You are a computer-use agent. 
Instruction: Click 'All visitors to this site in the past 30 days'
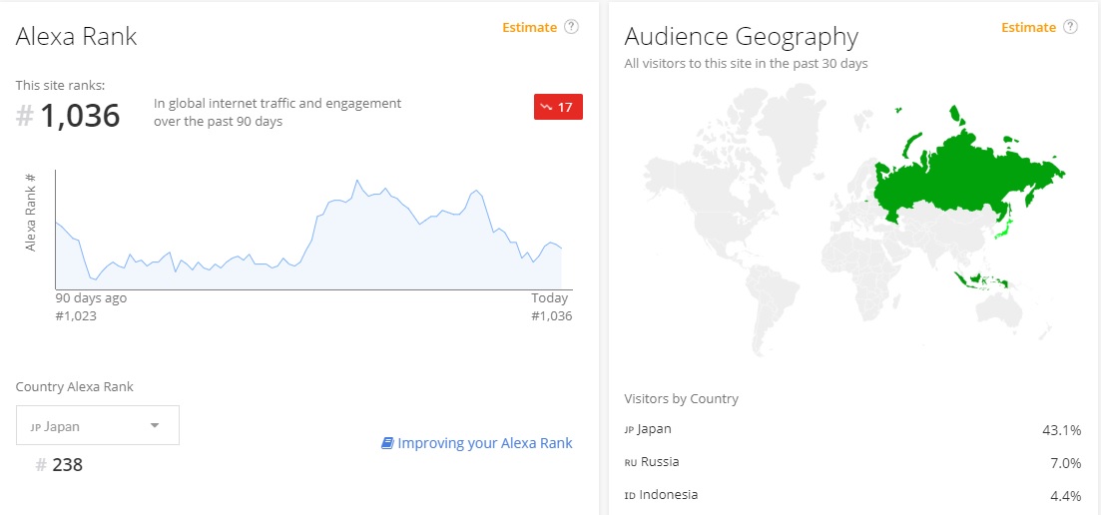coord(746,64)
